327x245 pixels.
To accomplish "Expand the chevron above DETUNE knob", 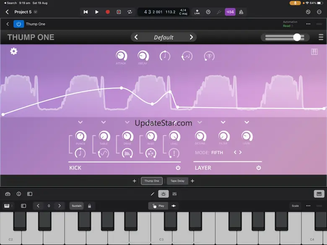I will (200, 122).
